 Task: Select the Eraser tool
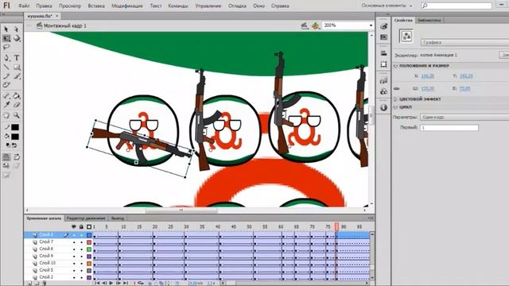(x=17, y=105)
